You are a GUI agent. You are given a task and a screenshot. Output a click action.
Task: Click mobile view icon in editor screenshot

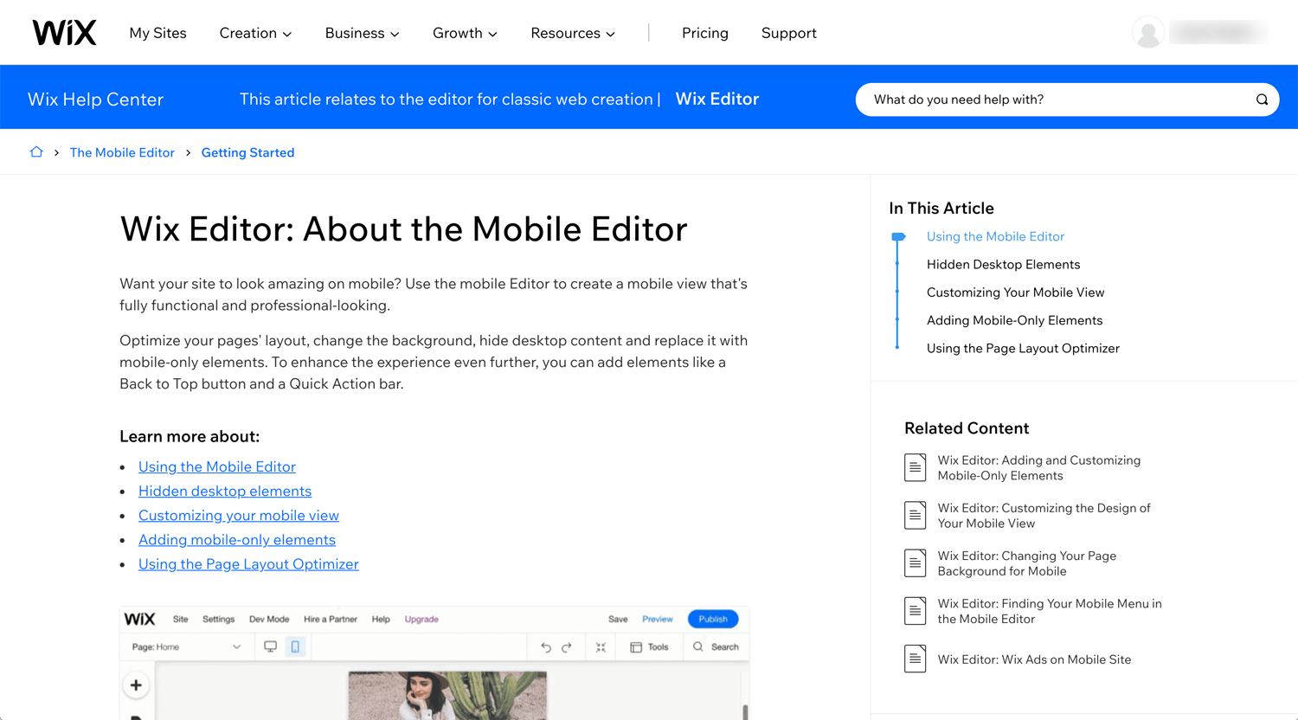pyautogui.click(x=295, y=646)
